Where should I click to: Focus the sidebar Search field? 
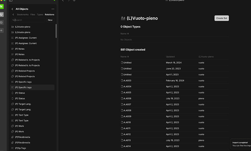[x=28, y=20]
